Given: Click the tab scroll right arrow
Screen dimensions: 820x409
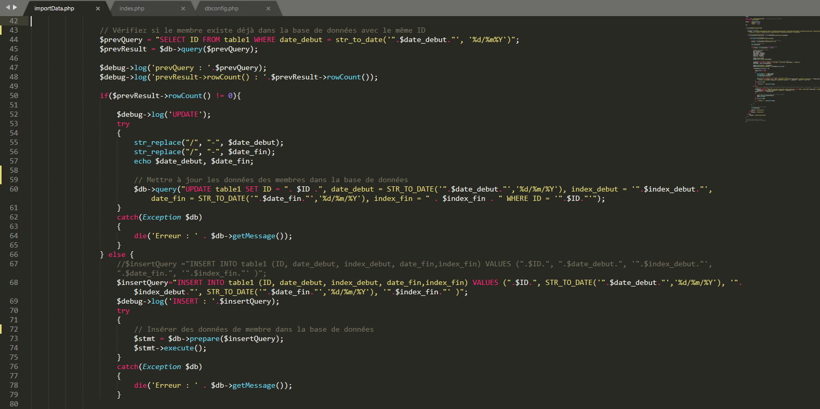Looking at the screenshot, I should pos(15,7).
